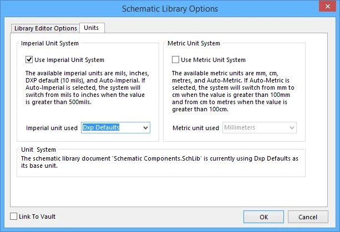Click the Dxp Defaults combo box text
Screen dimensions: 340x232
pyautogui.click(x=101, y=127)
